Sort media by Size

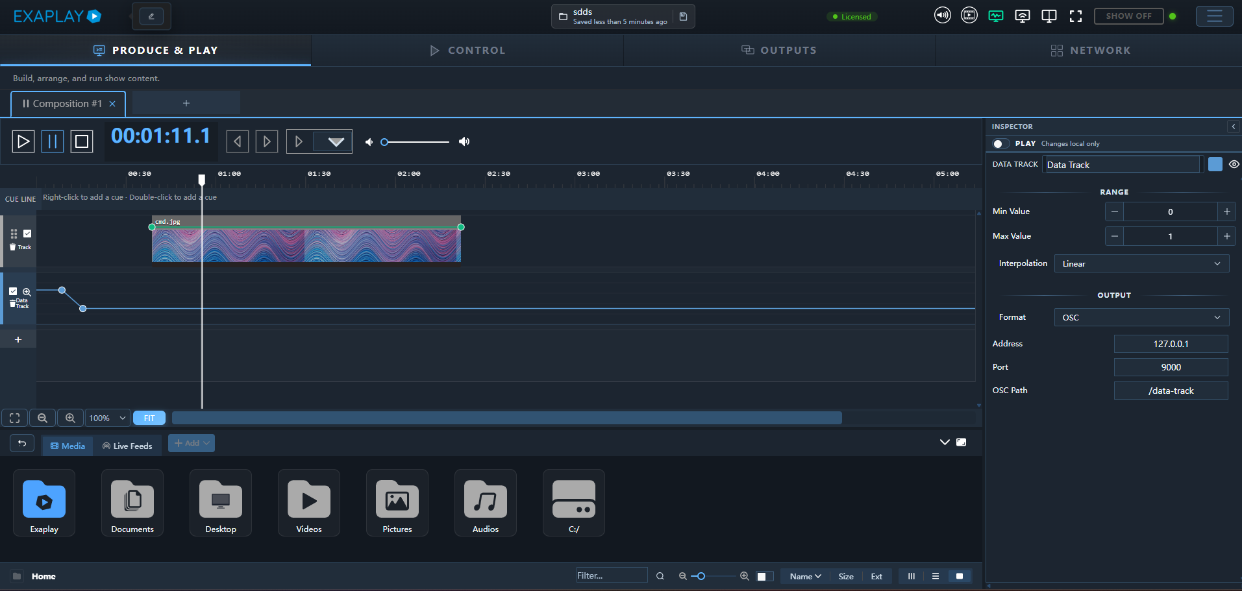(x=846, y=576)
